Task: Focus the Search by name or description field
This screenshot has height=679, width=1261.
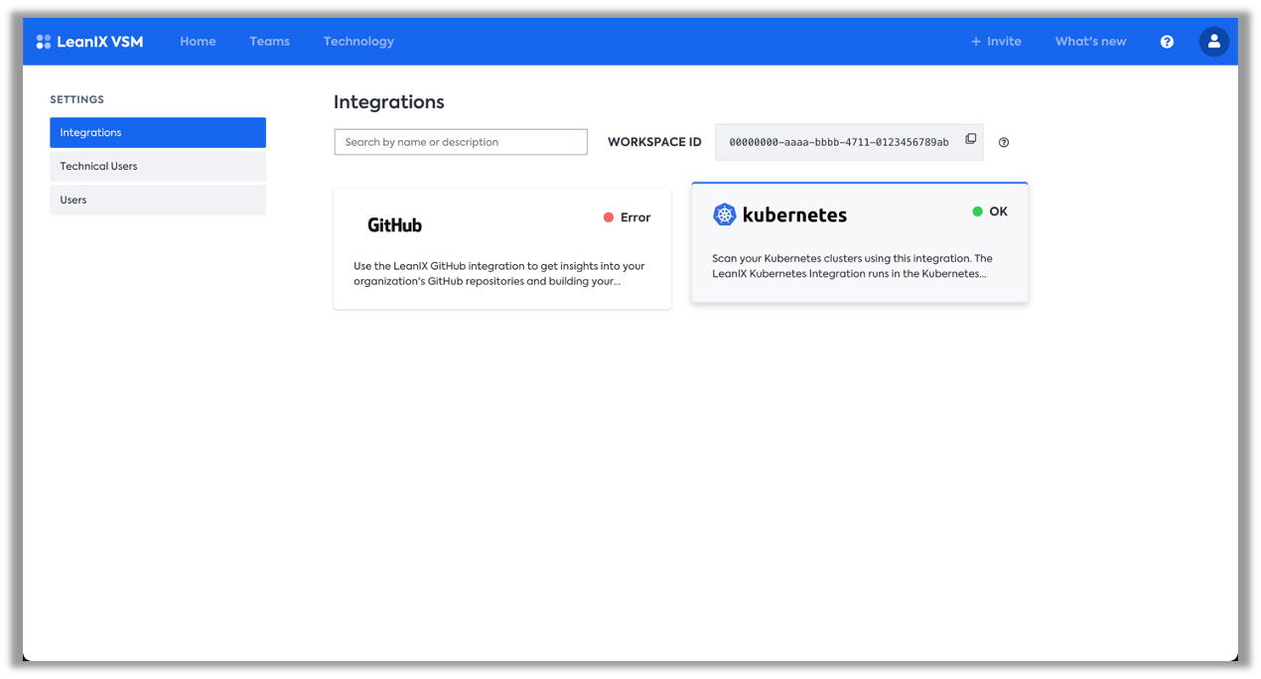Action: click(461, 142)
